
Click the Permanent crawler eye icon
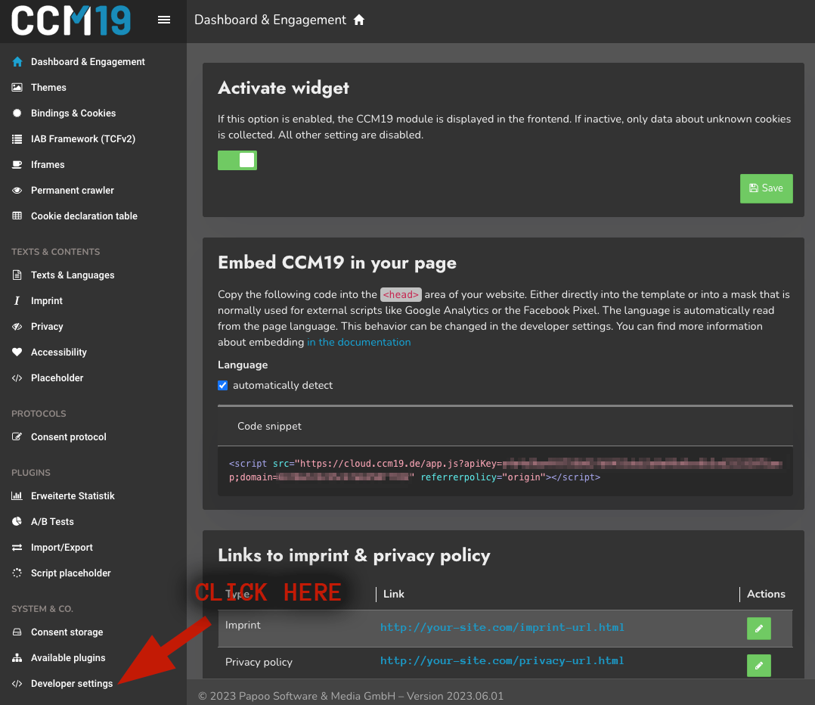coord(17,191)
